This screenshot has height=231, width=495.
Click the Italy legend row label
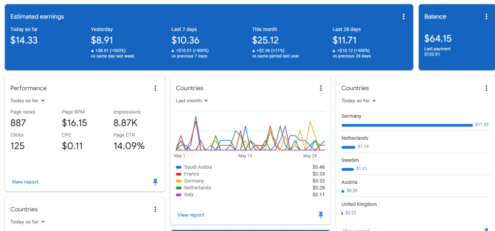189,195
